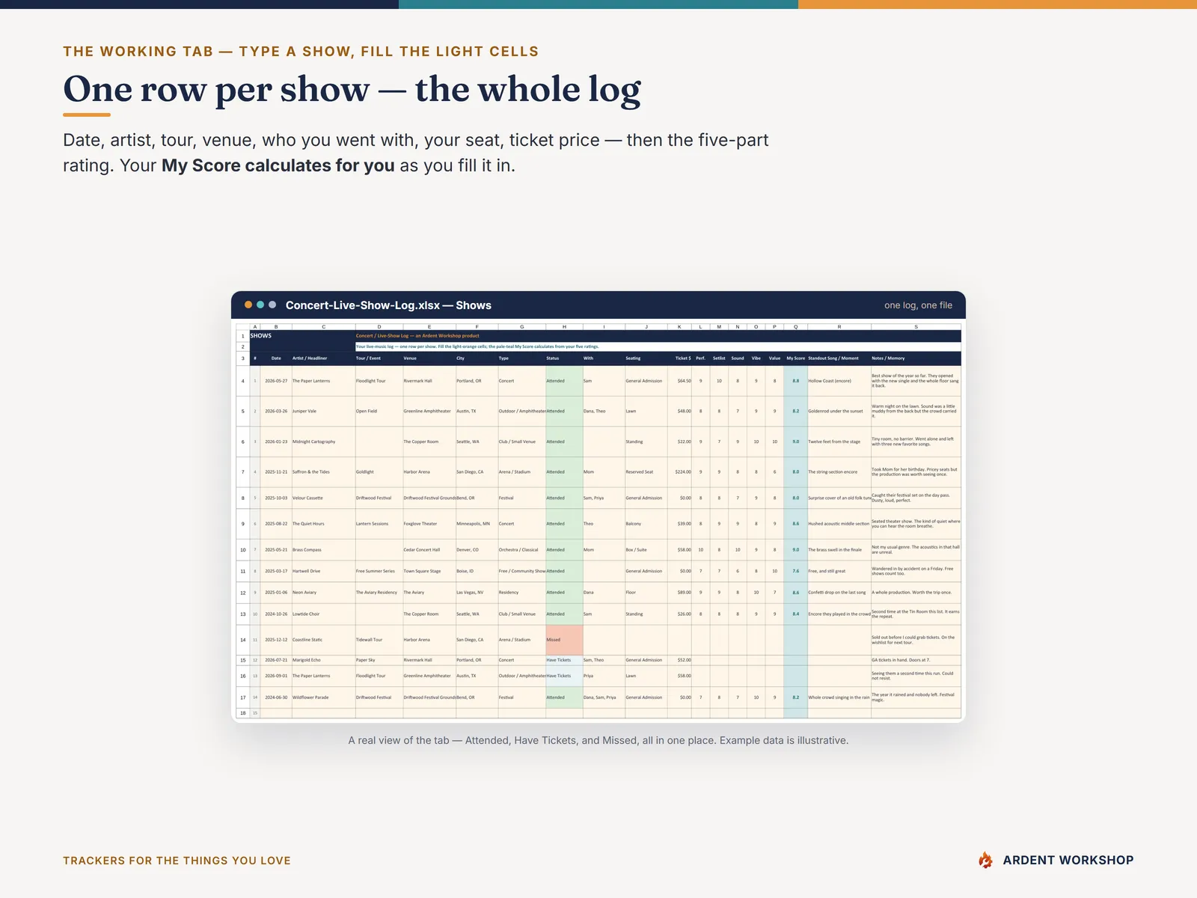Viewport: 1197px width, 898px height.
Task: Click the Ardent Workshop flame logo
Action: pyautogui.click(x=986, y=860)
